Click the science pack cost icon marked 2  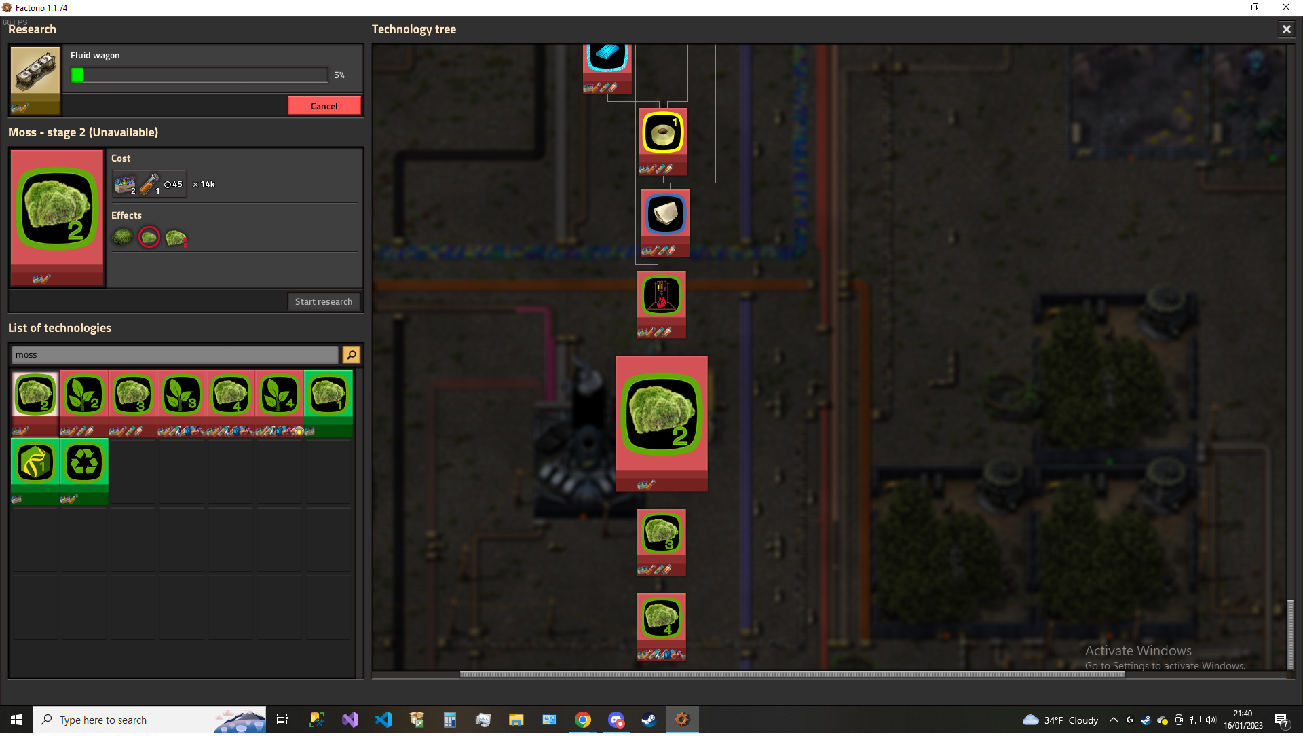click(125, 184)
